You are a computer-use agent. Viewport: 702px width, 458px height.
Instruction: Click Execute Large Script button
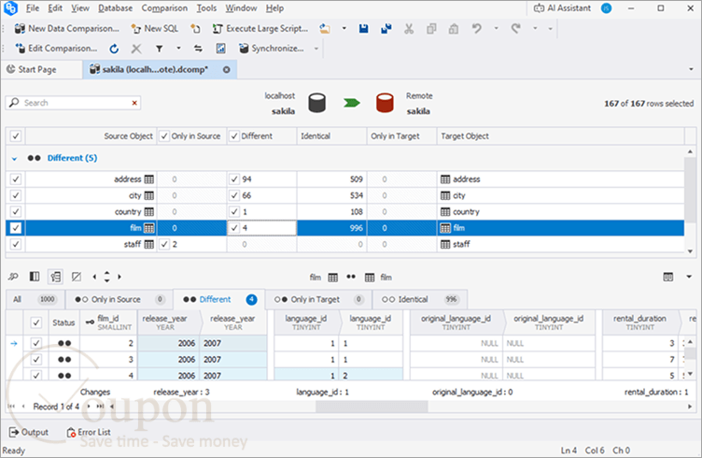pos(260,29)
